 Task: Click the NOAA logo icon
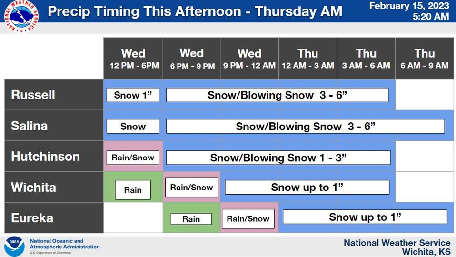pos(14,247)
